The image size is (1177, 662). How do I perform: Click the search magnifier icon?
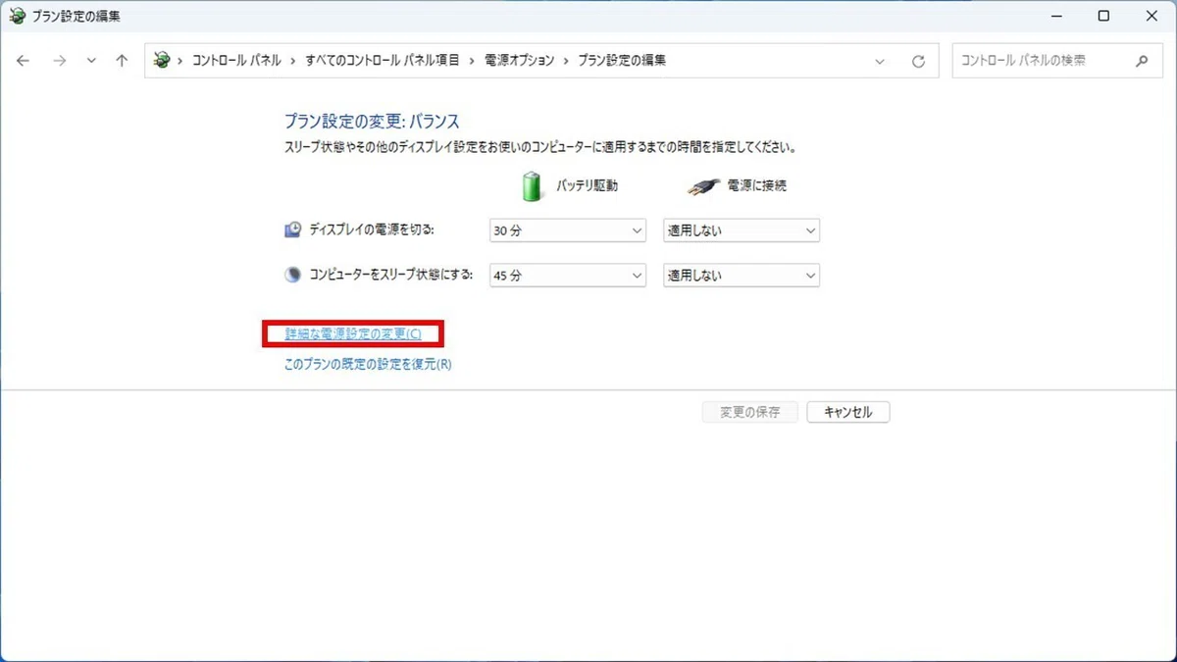[x=1142, y=61]
